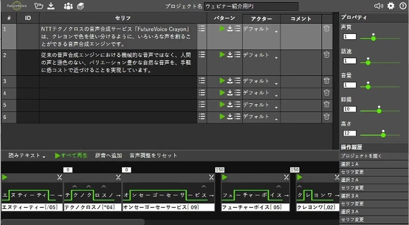Click the FutureVoice logo
This screenshot has width=409, height=225.
[17, 6]
